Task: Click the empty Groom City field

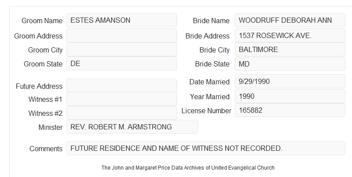Action: tap(122, 49)
